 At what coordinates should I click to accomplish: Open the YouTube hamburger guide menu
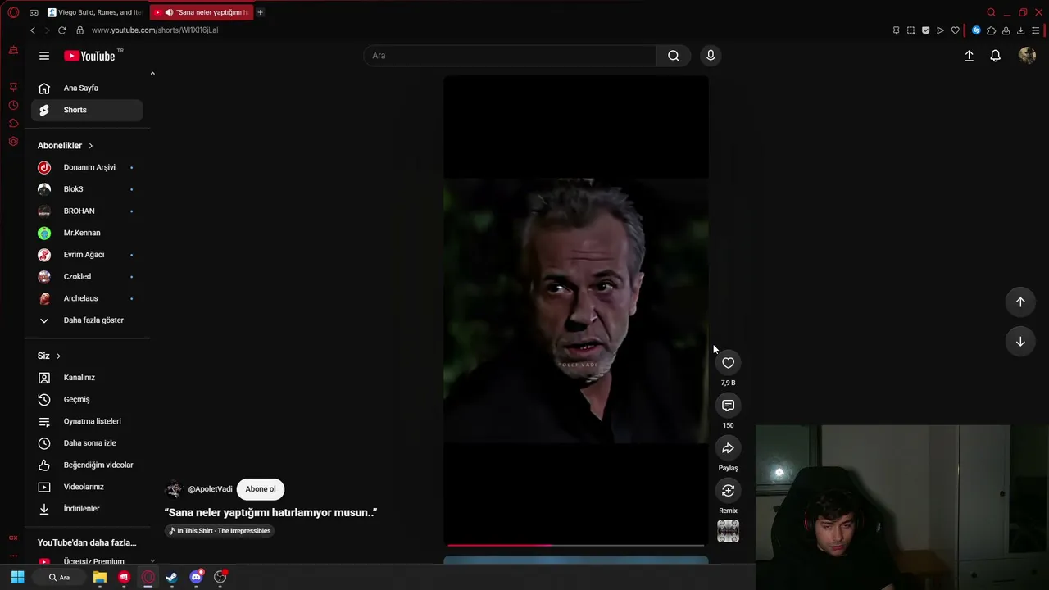[x=44, y=56]
